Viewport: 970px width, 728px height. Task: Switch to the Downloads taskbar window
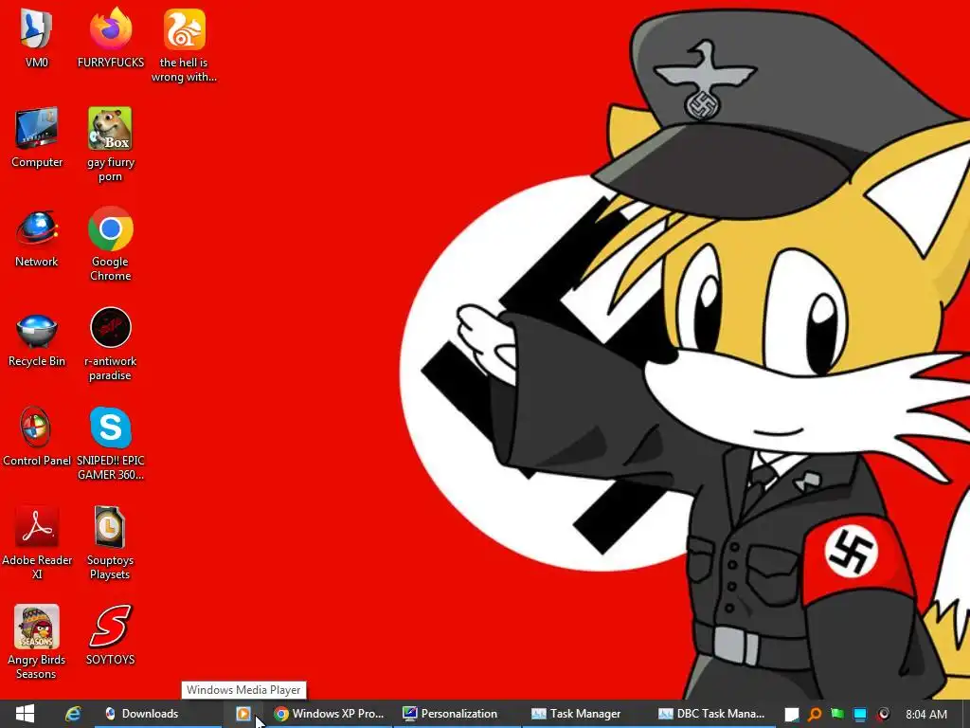(x=158, y=714)
